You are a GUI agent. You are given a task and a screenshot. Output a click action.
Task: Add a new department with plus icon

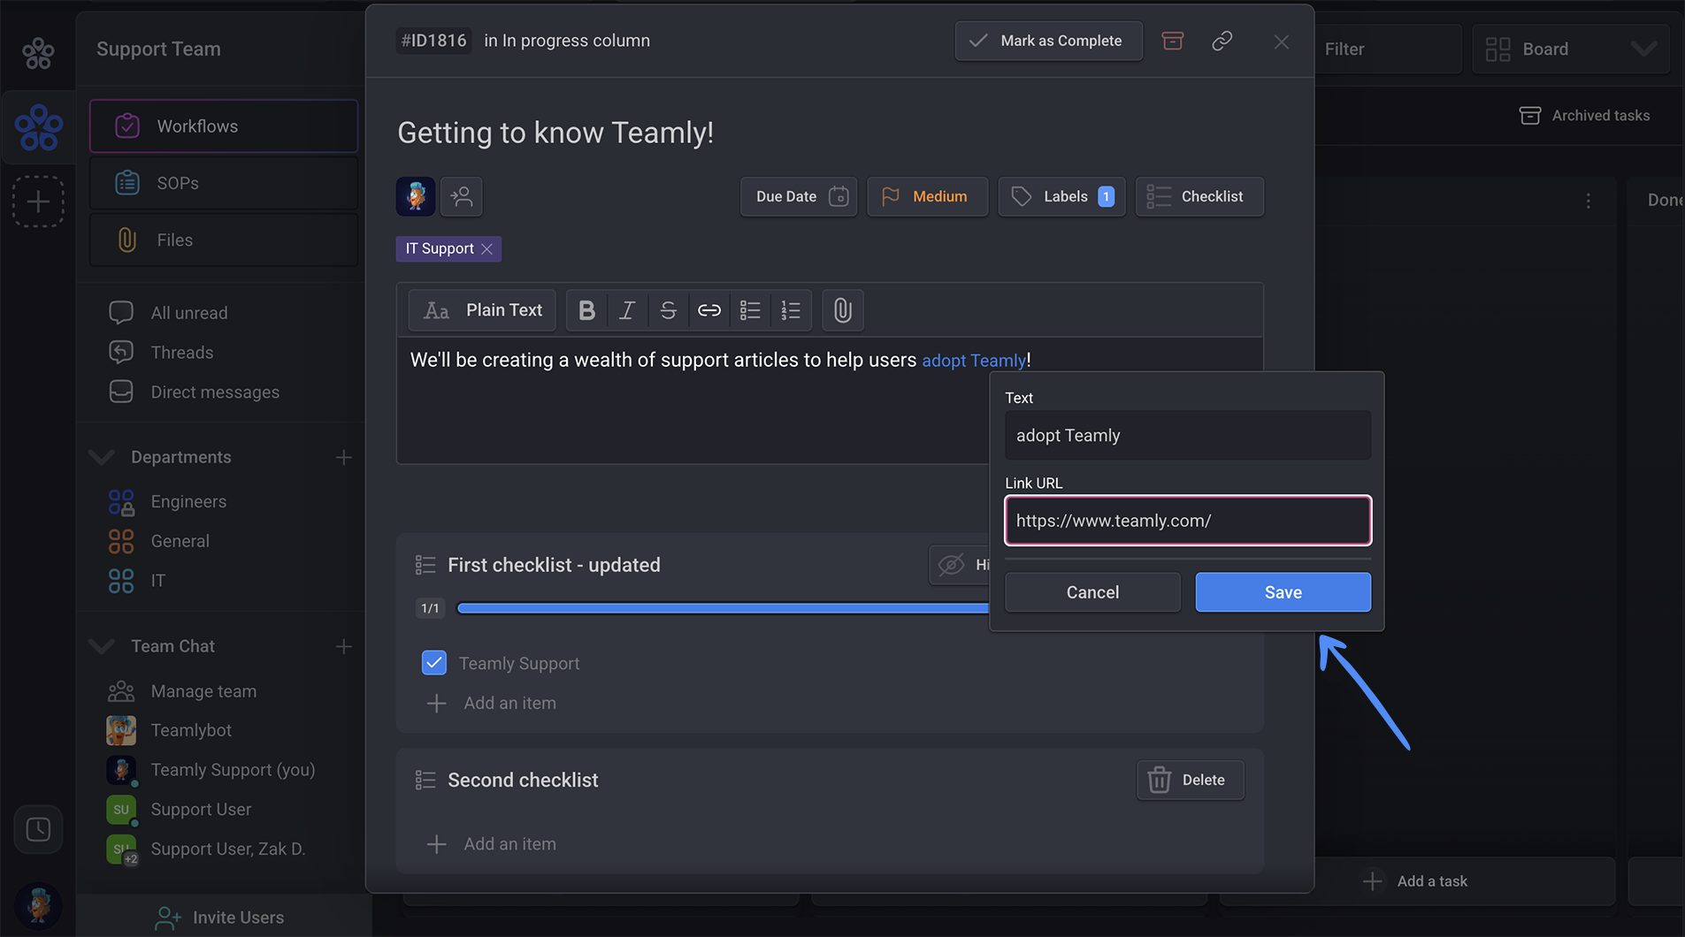tap(344, 457)
